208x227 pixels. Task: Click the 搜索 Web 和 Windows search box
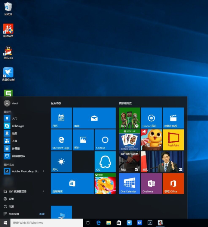47,223
